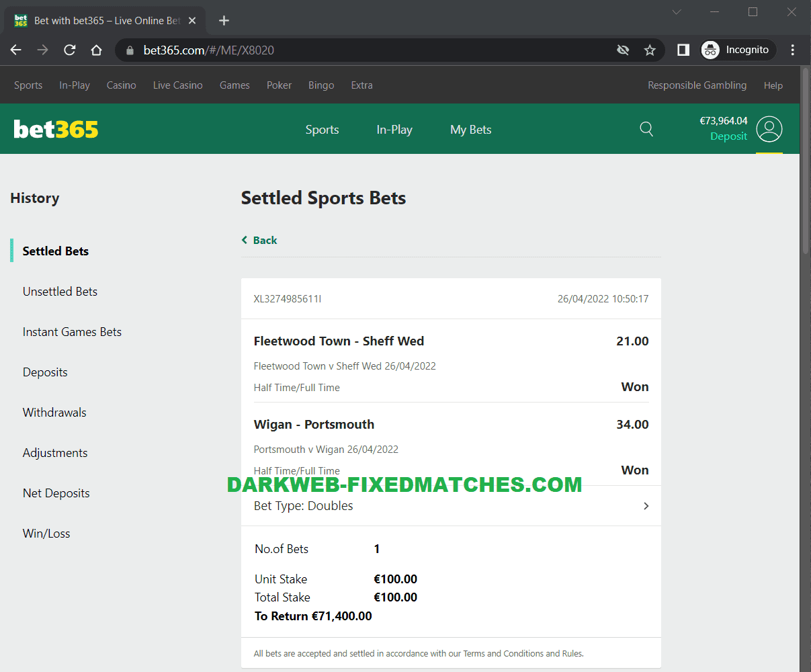This screenshot has width=811, height=672.
Task: Open the browser side panel icon
Action: click(x=683, y=50)
